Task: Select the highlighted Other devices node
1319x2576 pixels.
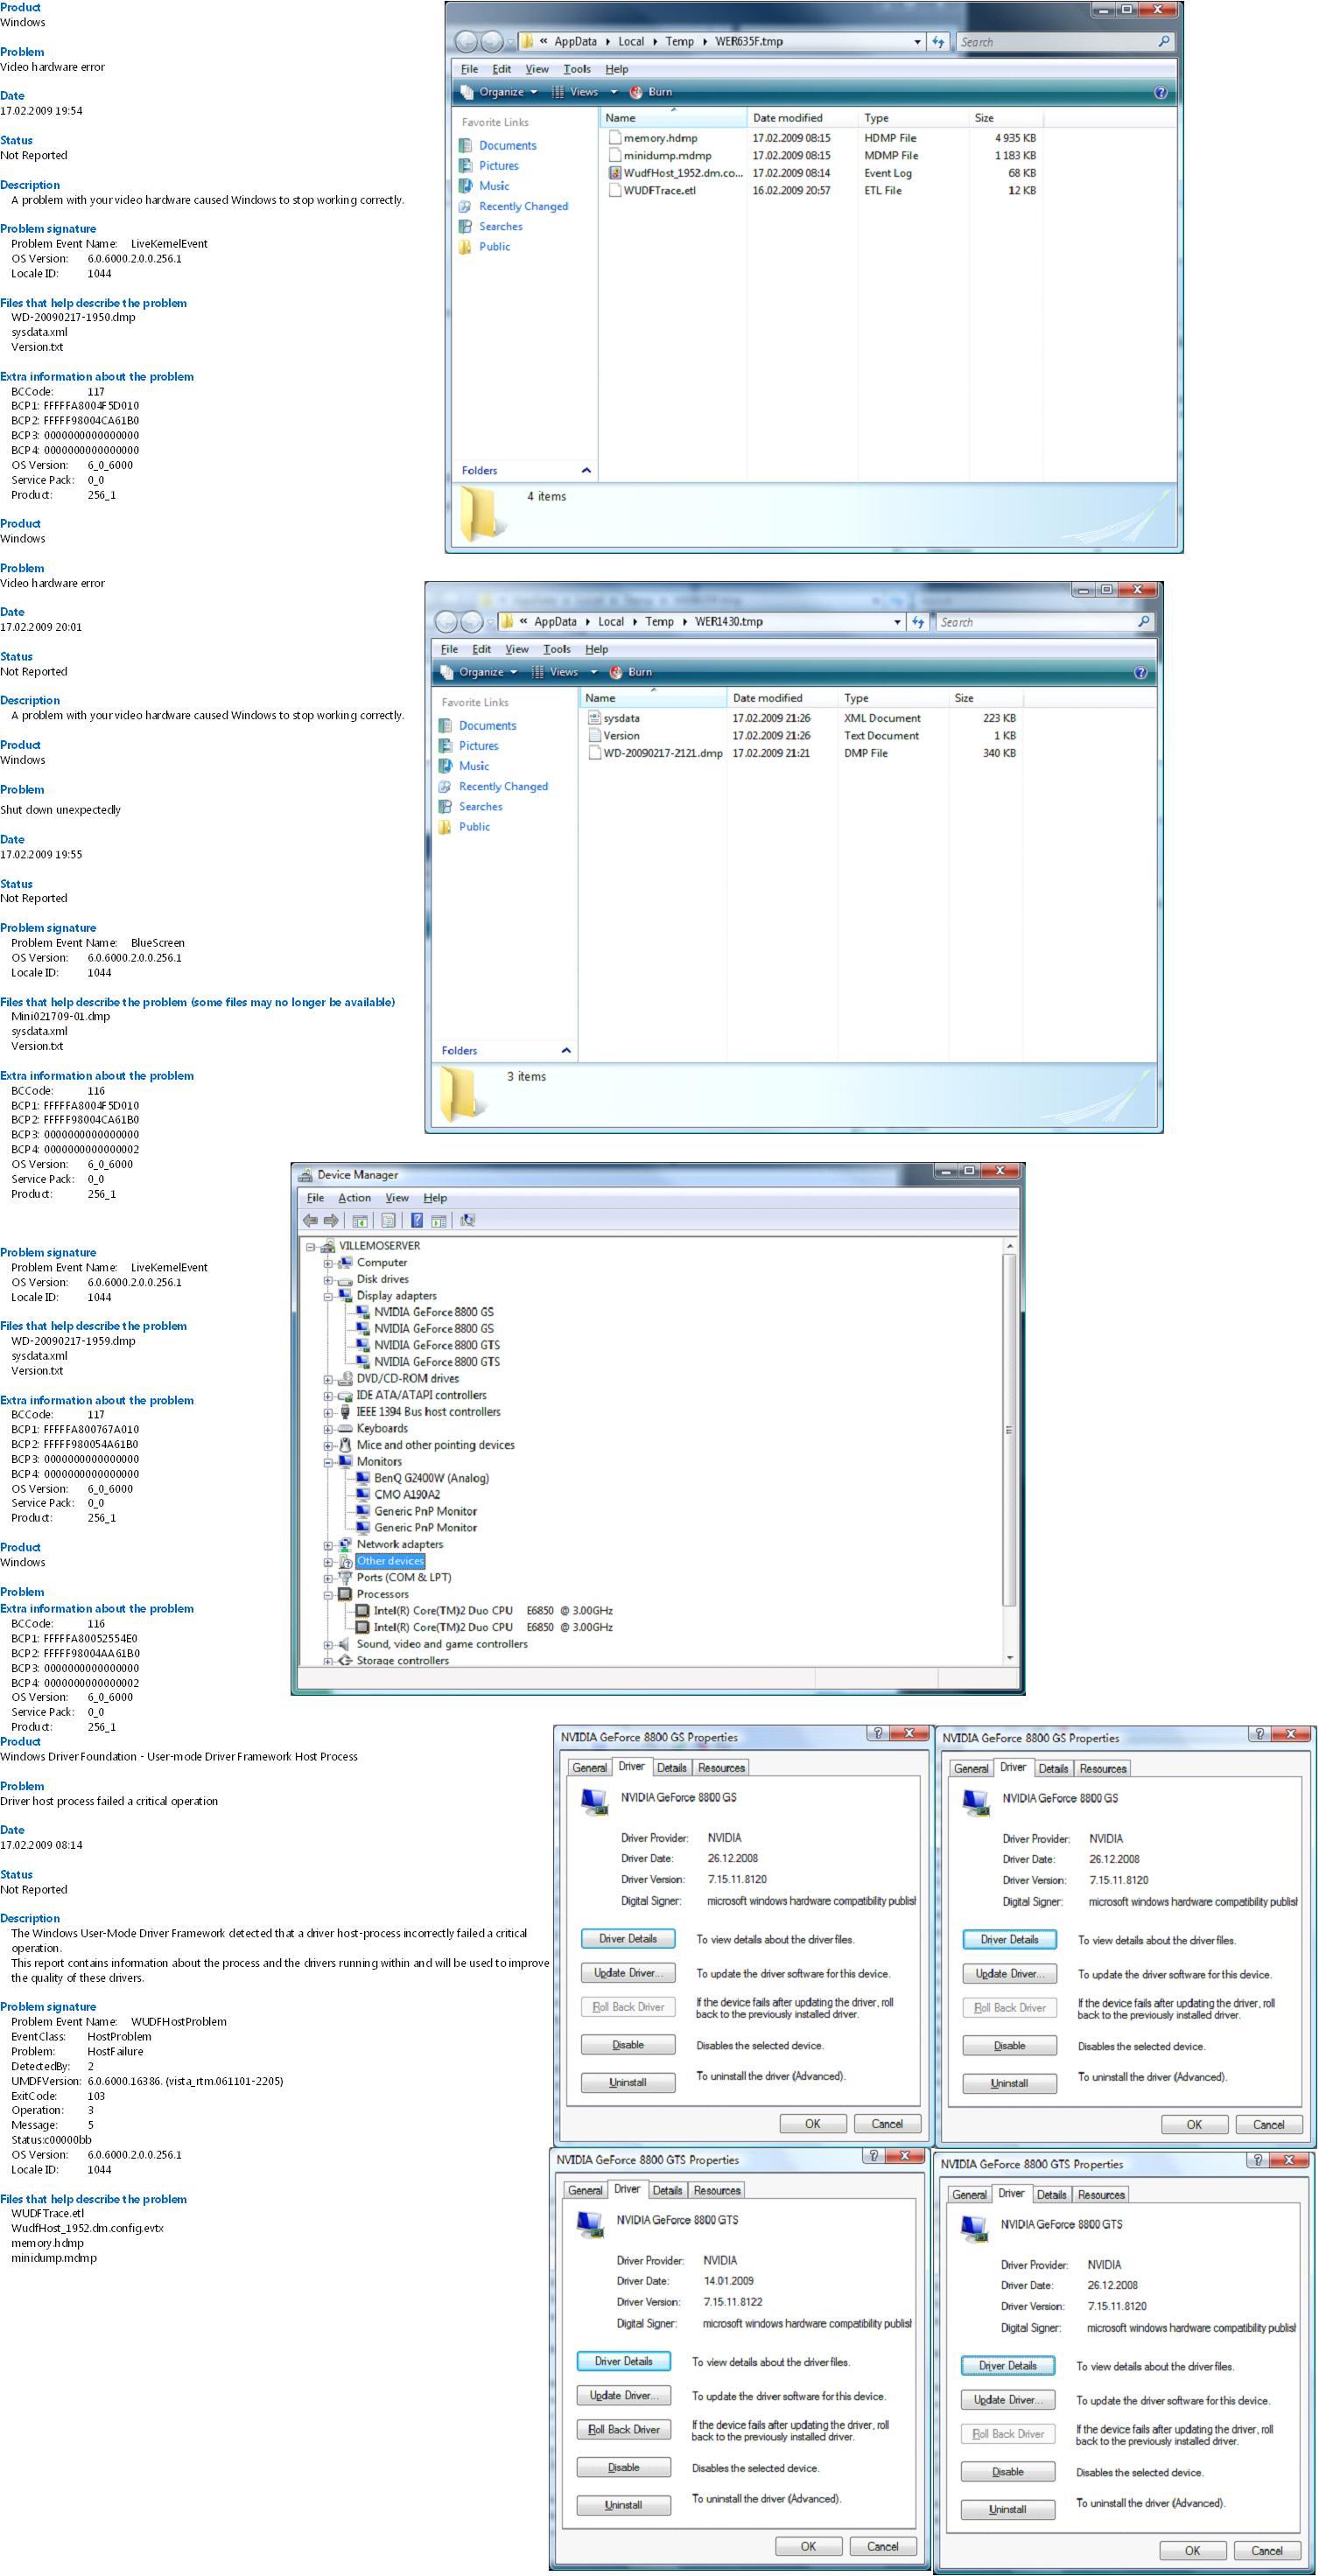Action: point(390,1561)
